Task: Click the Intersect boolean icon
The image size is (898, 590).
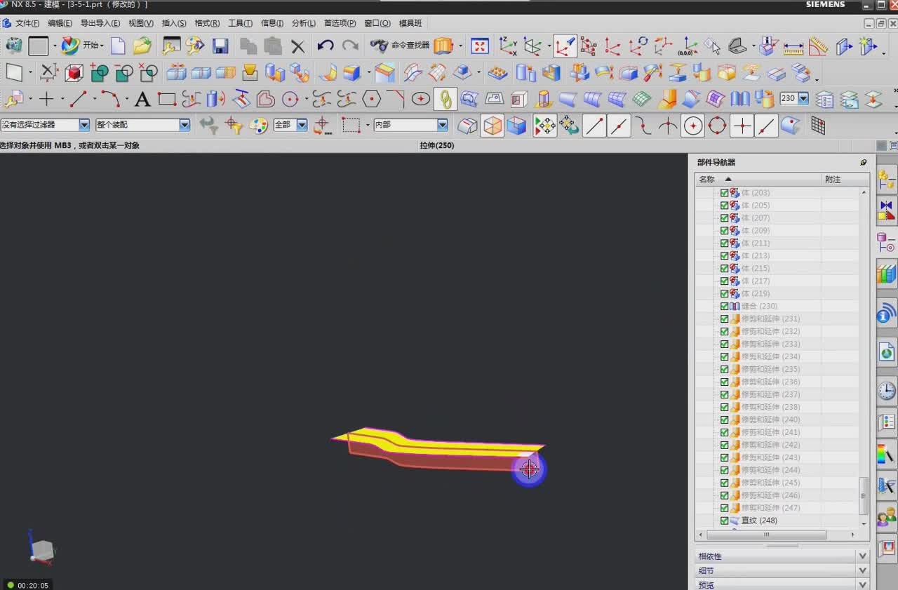Action: coord(148,72)
